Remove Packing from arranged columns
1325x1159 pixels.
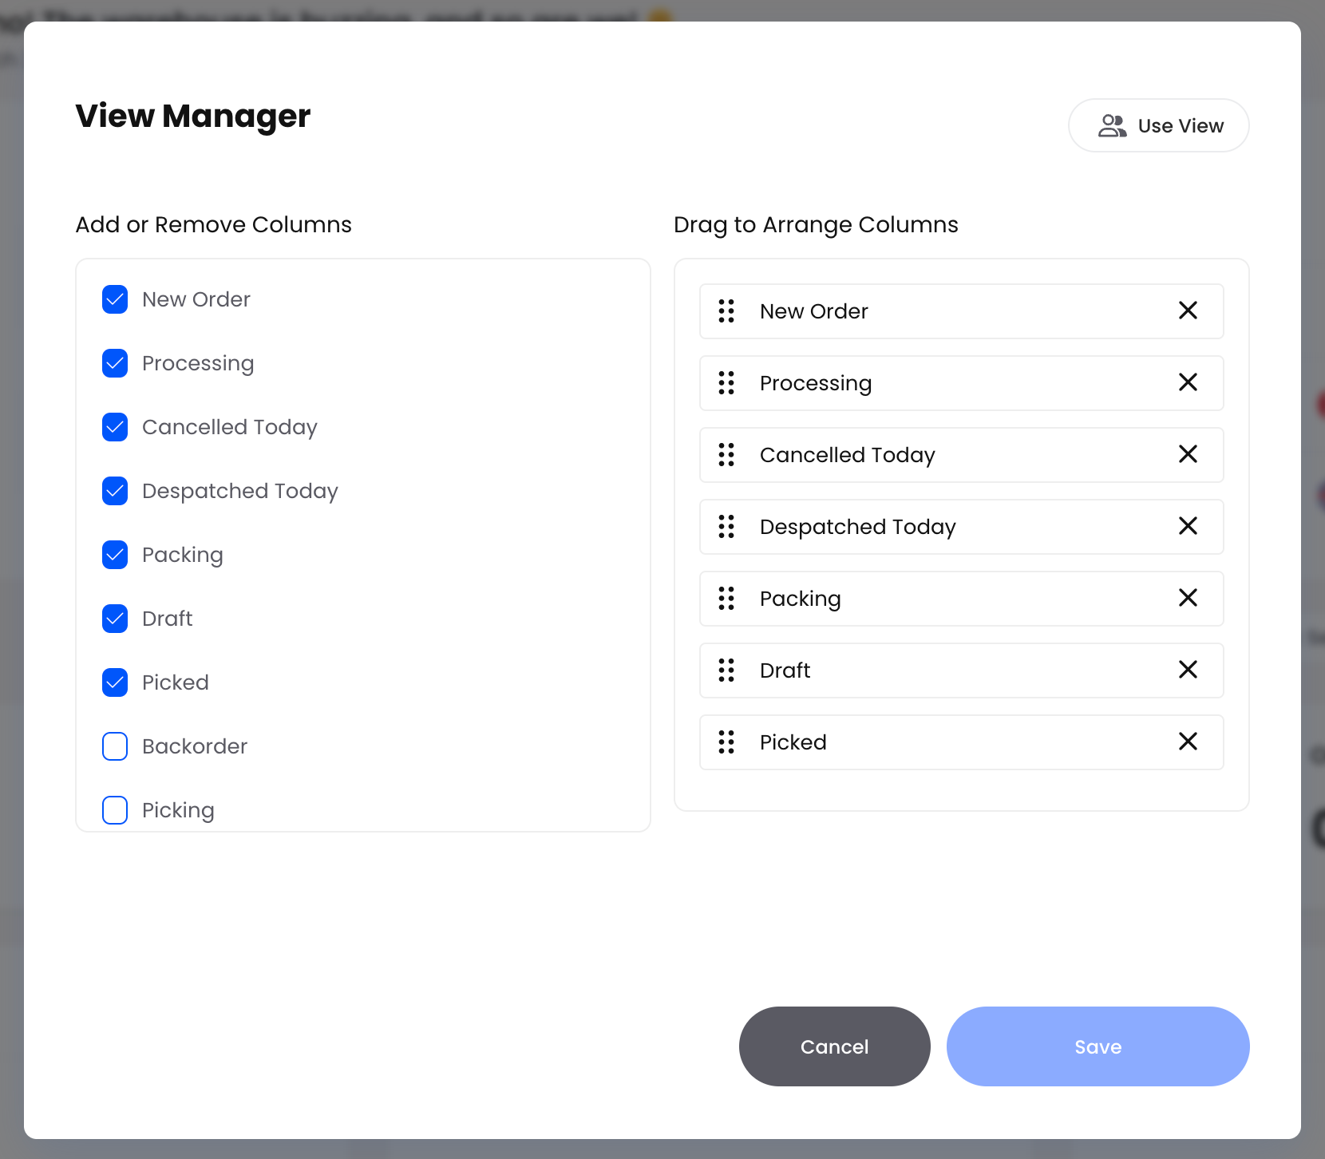tap(1188, 598)
